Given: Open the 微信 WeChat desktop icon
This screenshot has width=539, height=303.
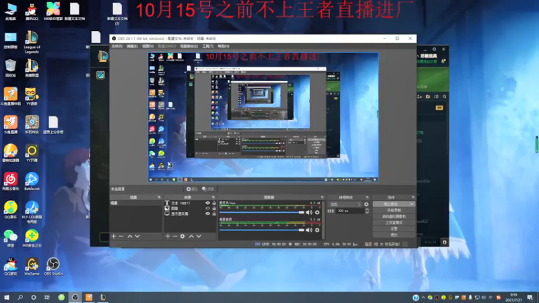Looking at the screenshot, I should point(11,238).
